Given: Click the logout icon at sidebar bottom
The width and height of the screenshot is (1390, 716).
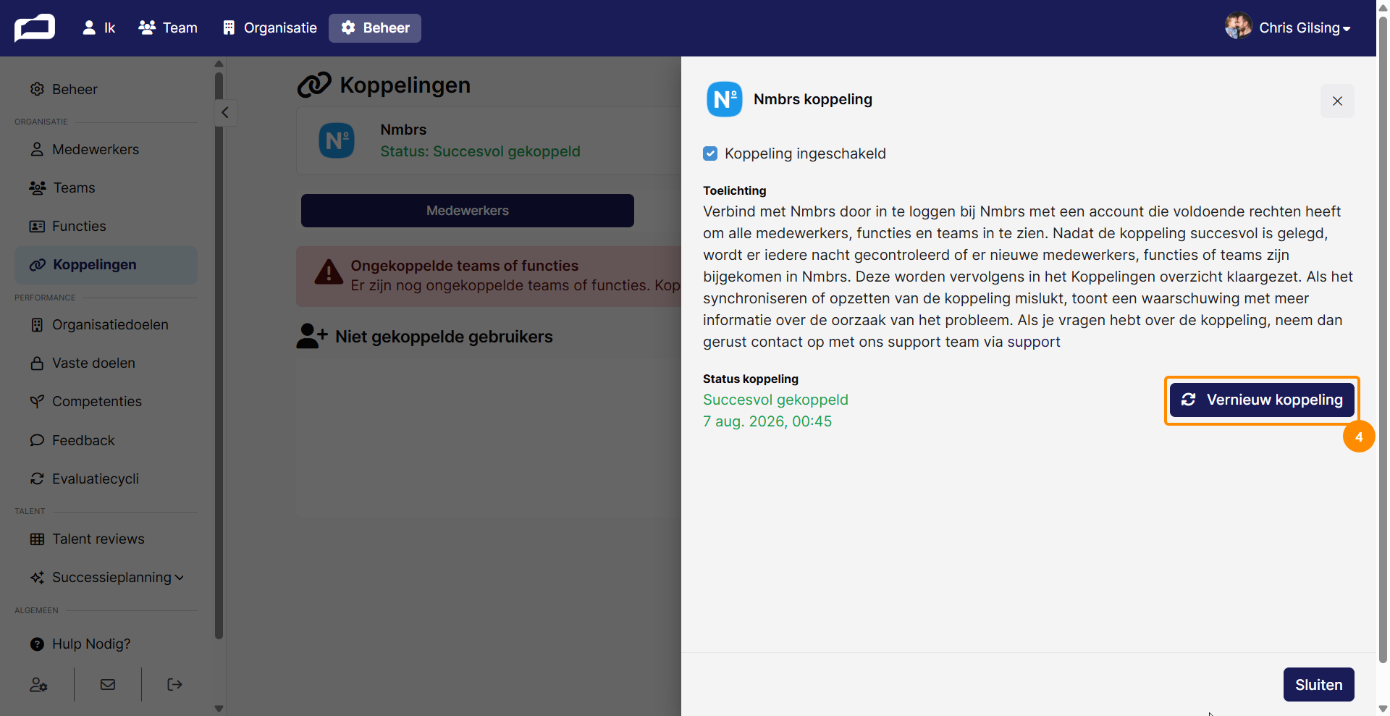Looking at the screenshot, I should (x=174, y=684).
